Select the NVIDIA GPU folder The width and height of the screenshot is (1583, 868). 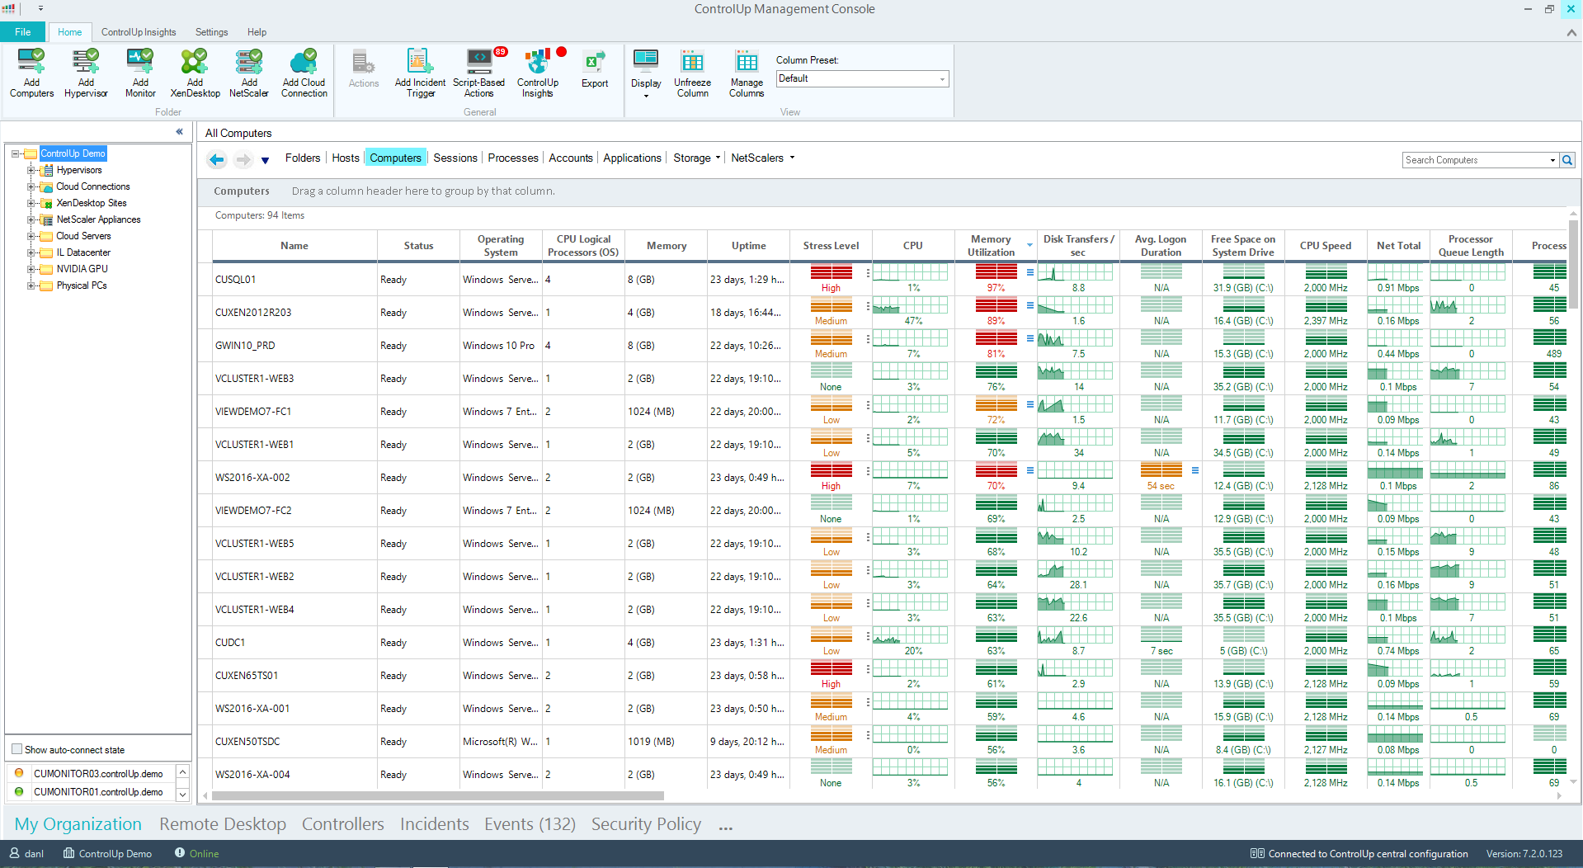point(82,269)
